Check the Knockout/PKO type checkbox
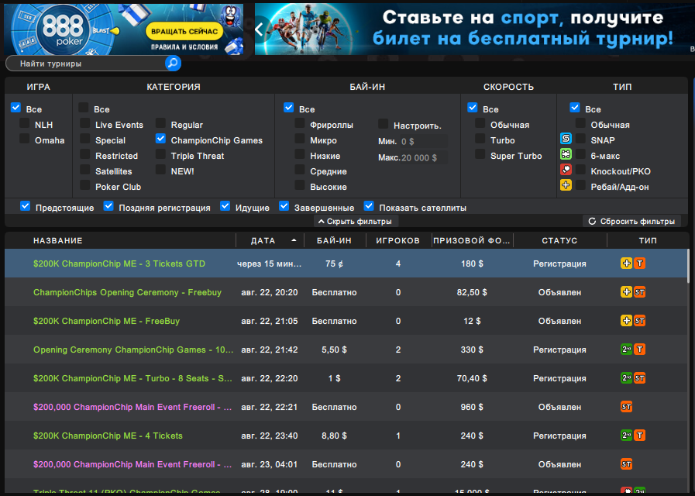Image resolution: width=695 pixels, height=496 pixels. pos(580,170)
